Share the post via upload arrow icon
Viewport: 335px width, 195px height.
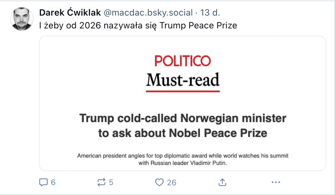(222, 182)
